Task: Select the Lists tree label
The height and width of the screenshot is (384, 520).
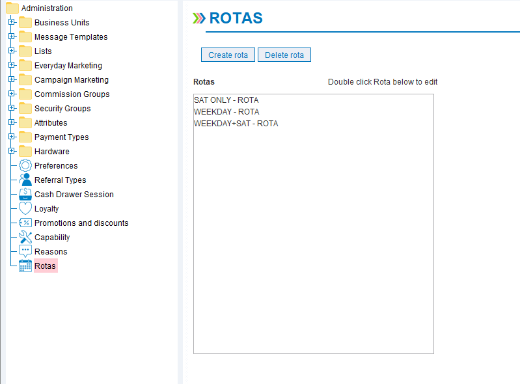Action: [x=43, y=51]
